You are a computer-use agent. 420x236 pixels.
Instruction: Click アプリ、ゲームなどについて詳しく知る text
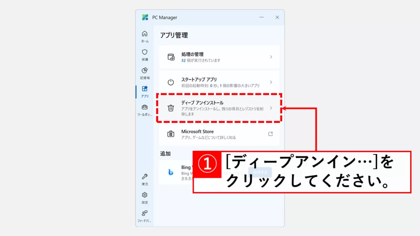click(x=209, y=138)
